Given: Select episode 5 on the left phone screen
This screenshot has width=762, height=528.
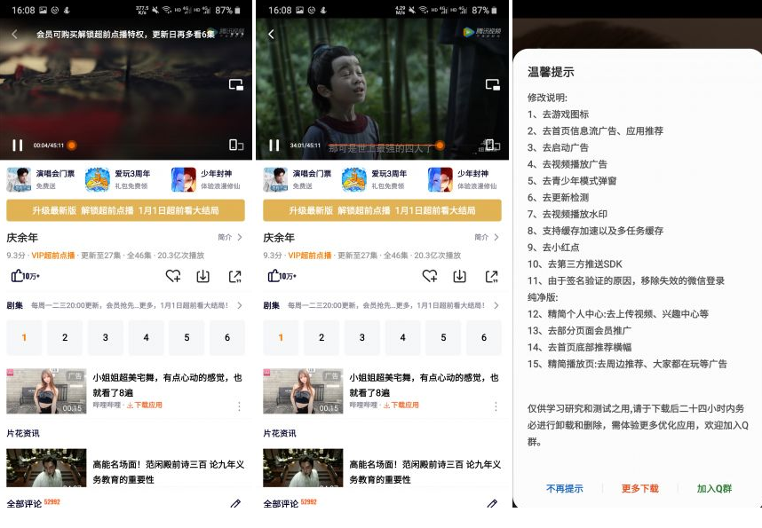Looking at the screenshot, I should point(187,337).
